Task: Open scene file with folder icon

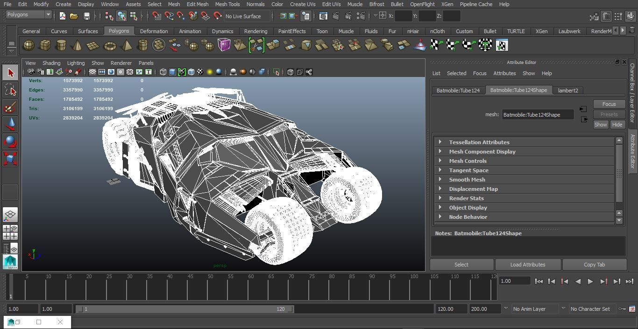Action: tap(74, 16)
